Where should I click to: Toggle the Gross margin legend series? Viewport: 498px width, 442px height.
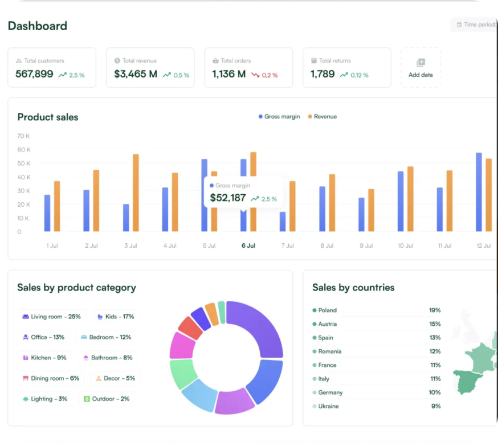click(x=279, y=117)
